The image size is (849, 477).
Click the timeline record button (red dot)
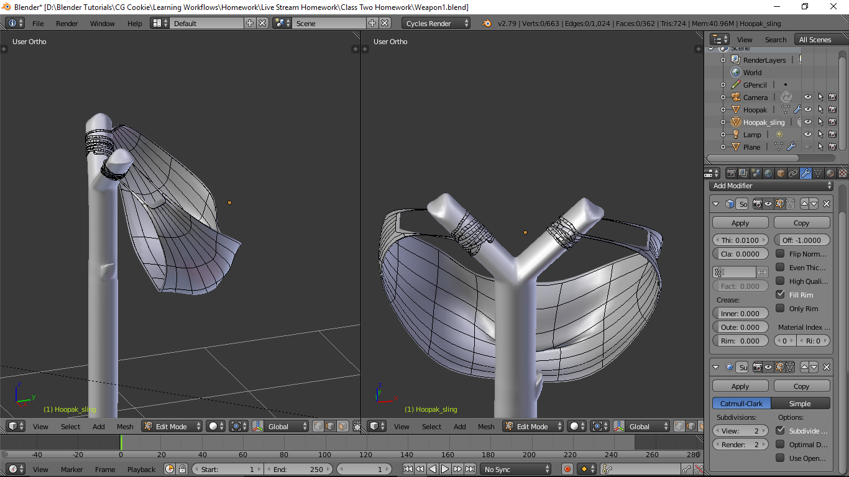point(567,470)
